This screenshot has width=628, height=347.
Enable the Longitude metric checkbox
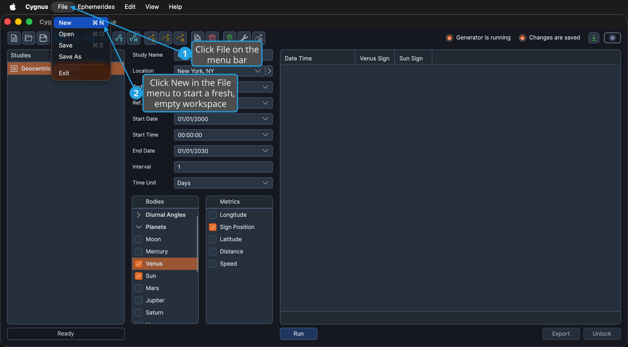213,215
